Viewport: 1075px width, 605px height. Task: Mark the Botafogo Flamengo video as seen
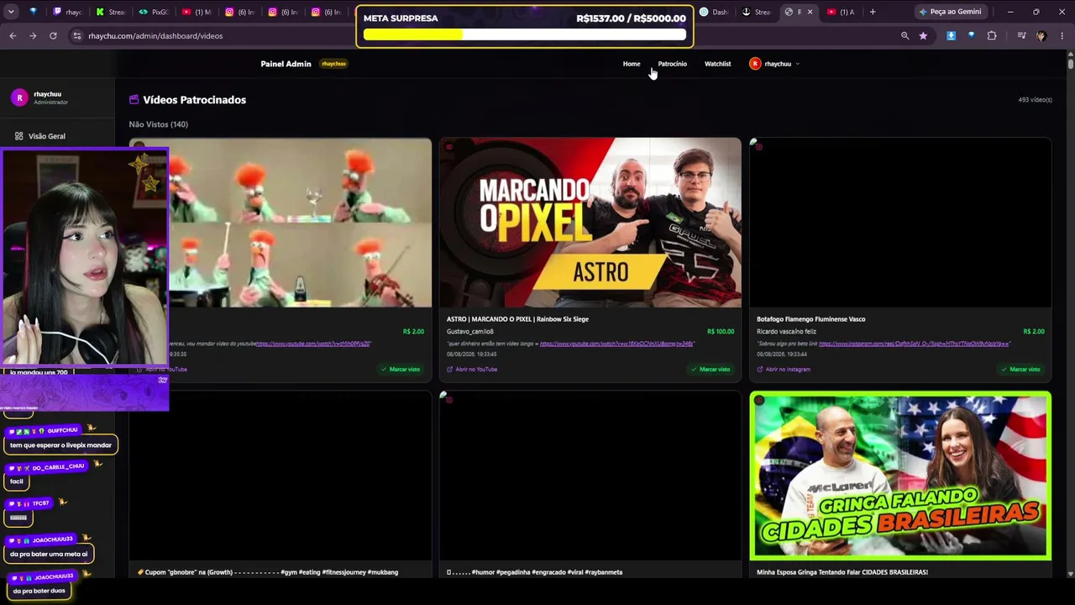[x=1020, y=369]
